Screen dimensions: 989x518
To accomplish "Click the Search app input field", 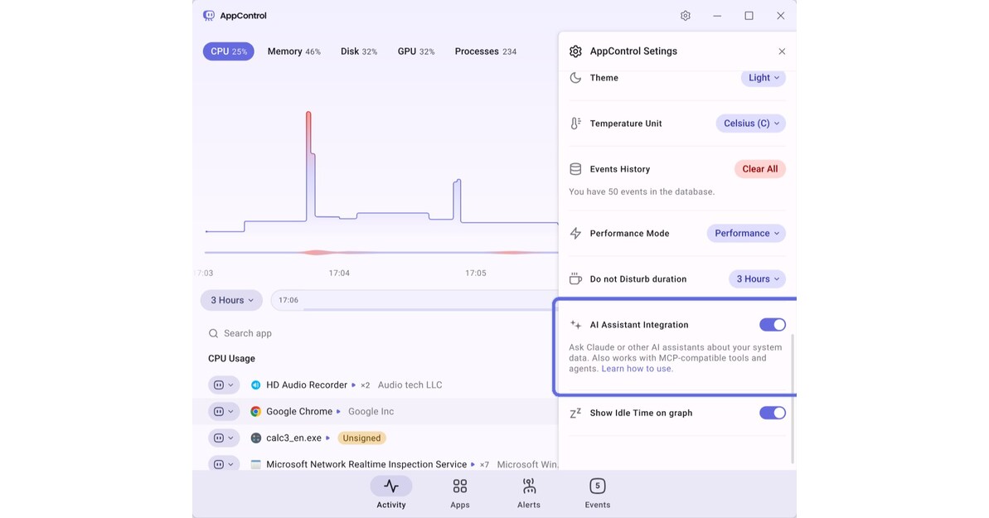I will (249, 332).
